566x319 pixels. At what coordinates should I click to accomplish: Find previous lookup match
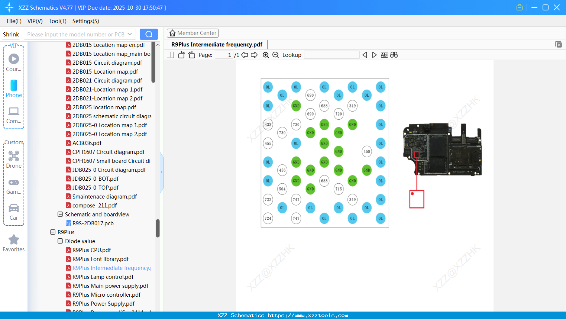365,55
